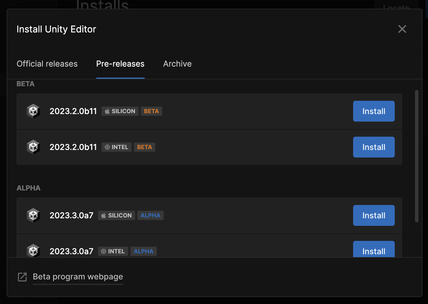Click the SILICON badge on 2023.3.0a7 row
428x304 pixels.
[x=117, y=215]
